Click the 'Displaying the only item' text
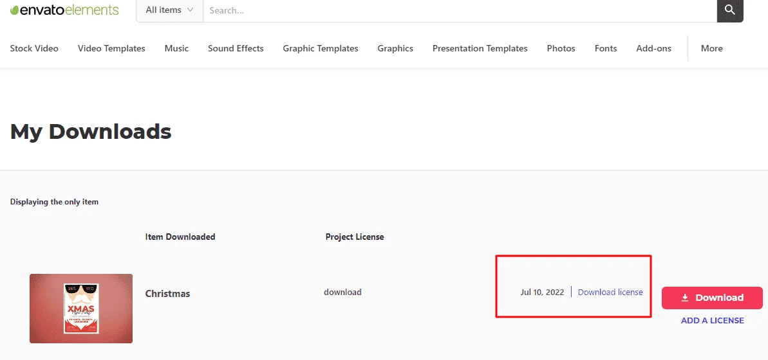The image size is (768, 360). [54, 201]
